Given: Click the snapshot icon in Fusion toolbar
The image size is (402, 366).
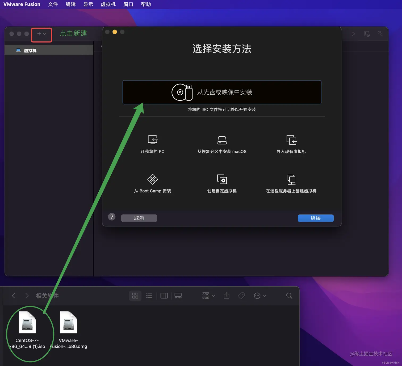Looking at the screenshot, I should click(x=367, y=34).
